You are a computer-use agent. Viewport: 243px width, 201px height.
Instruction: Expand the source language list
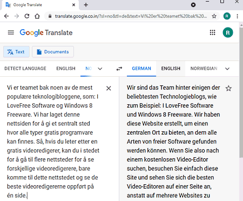(100, 69)
